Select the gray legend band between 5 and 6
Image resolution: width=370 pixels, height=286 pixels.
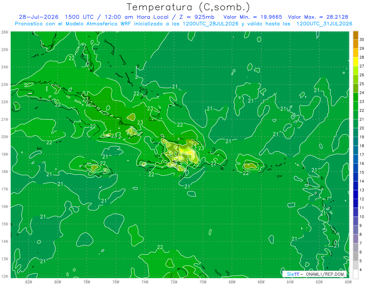[x=356, y=256]
